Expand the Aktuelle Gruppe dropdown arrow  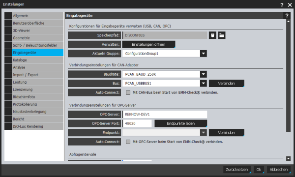coord(204,54)
